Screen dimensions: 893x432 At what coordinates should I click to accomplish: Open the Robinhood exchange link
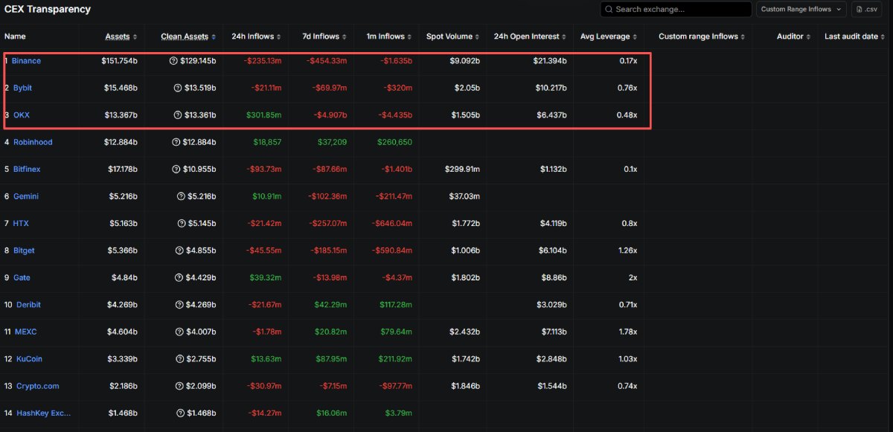(33, 142)
